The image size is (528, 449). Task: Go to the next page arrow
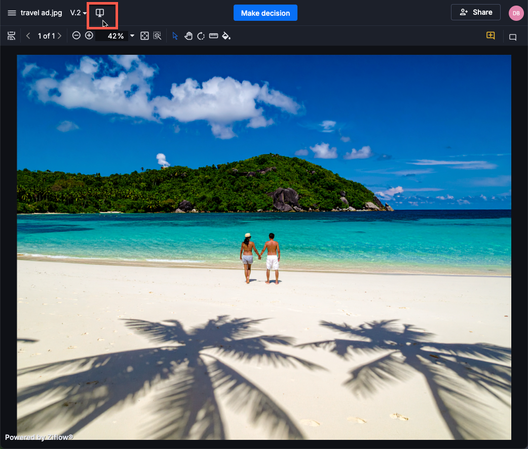[60, 36]
